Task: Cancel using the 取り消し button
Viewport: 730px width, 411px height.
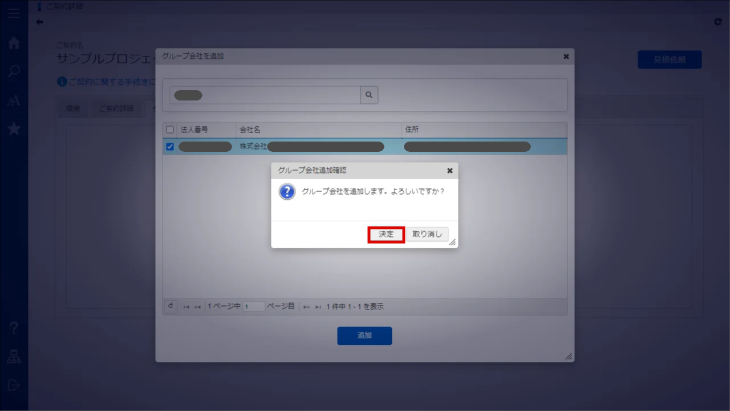Action: (x=427, y=234)
